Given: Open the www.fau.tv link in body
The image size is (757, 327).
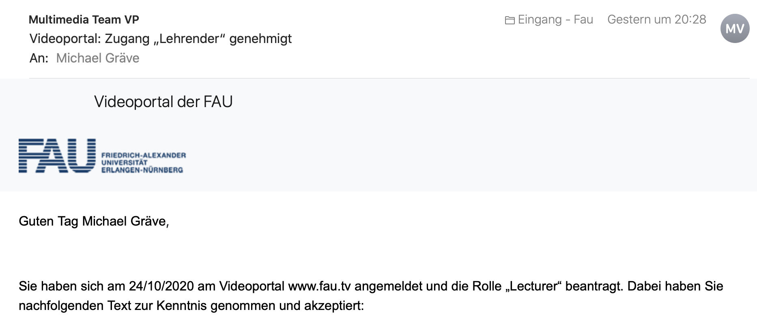Looking at the screenshot, I should [x=319, y=286].
